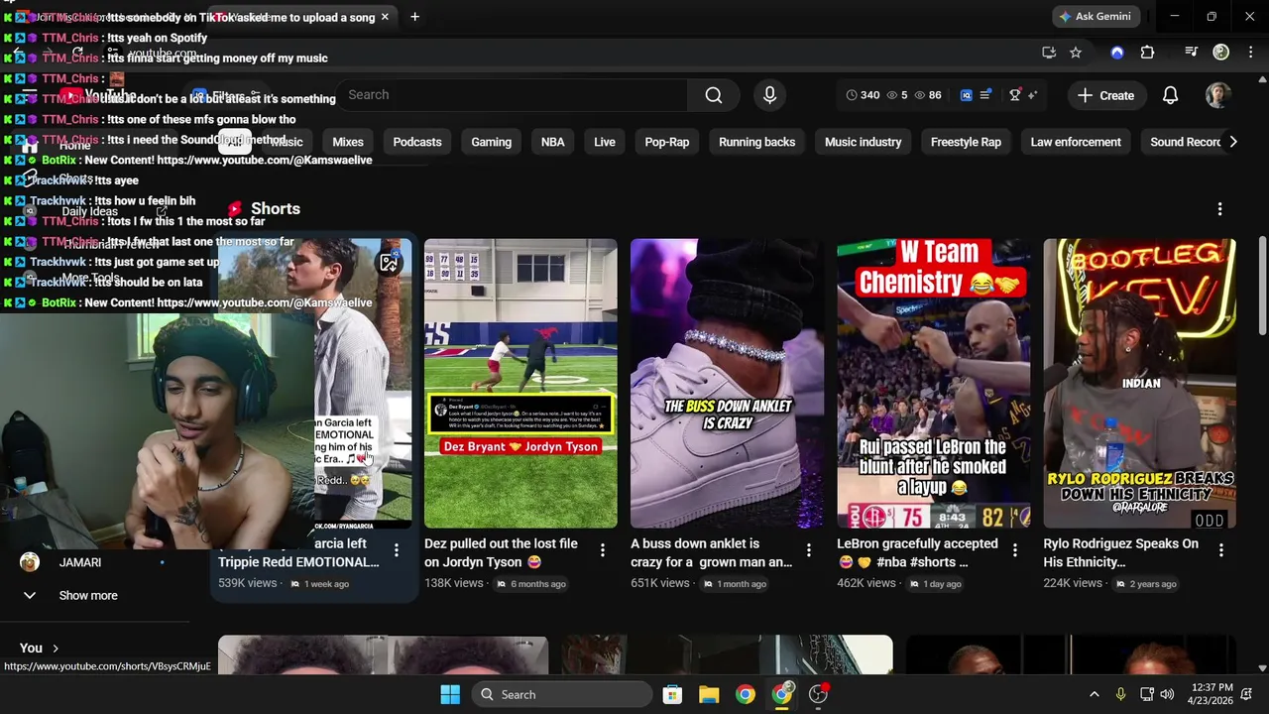The width and height of the screenshot is (1269, 714).
Task: Open File Explorer from the taskbar
Action: pyautogui.click(x=709, y=694)
